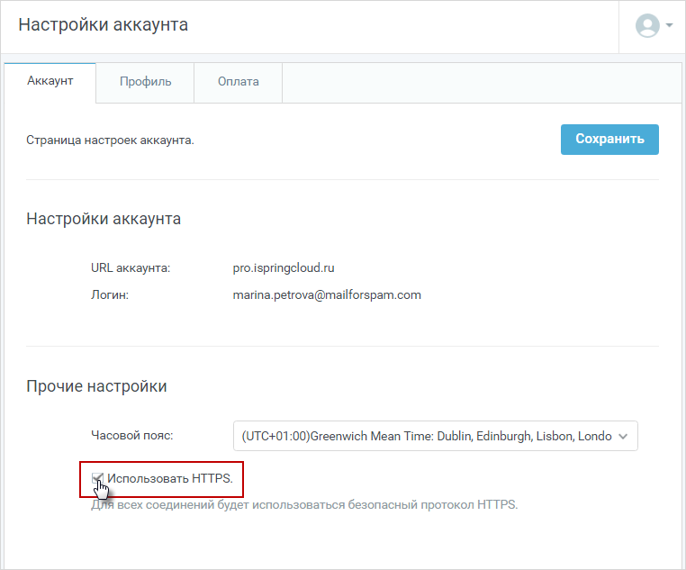This screenshot has height=570, width=686.
Task: Click the Настройки аккаунта page title
Action: pyautogui.click(x=104, y=25)
